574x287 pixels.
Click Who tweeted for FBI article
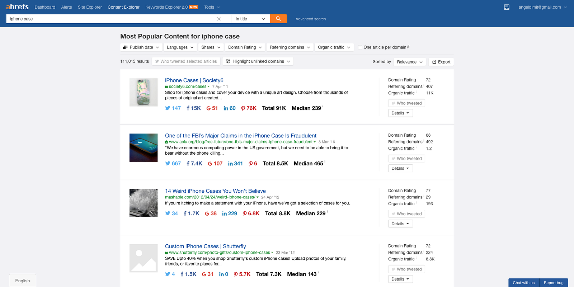(x=406, y=159)
